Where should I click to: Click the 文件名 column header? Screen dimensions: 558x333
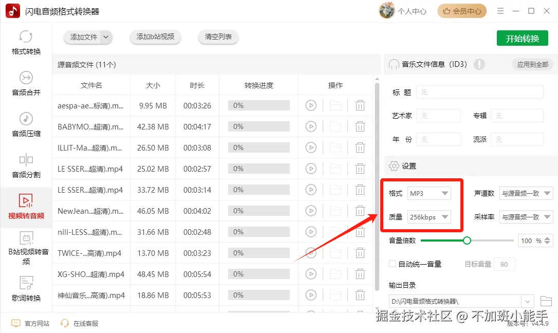(x=91, y=85)
